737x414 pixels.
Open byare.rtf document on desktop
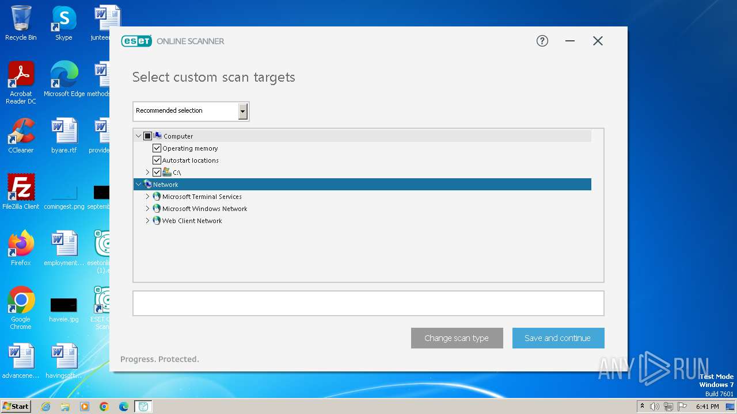pyautogui.click(x=64, y=136)
